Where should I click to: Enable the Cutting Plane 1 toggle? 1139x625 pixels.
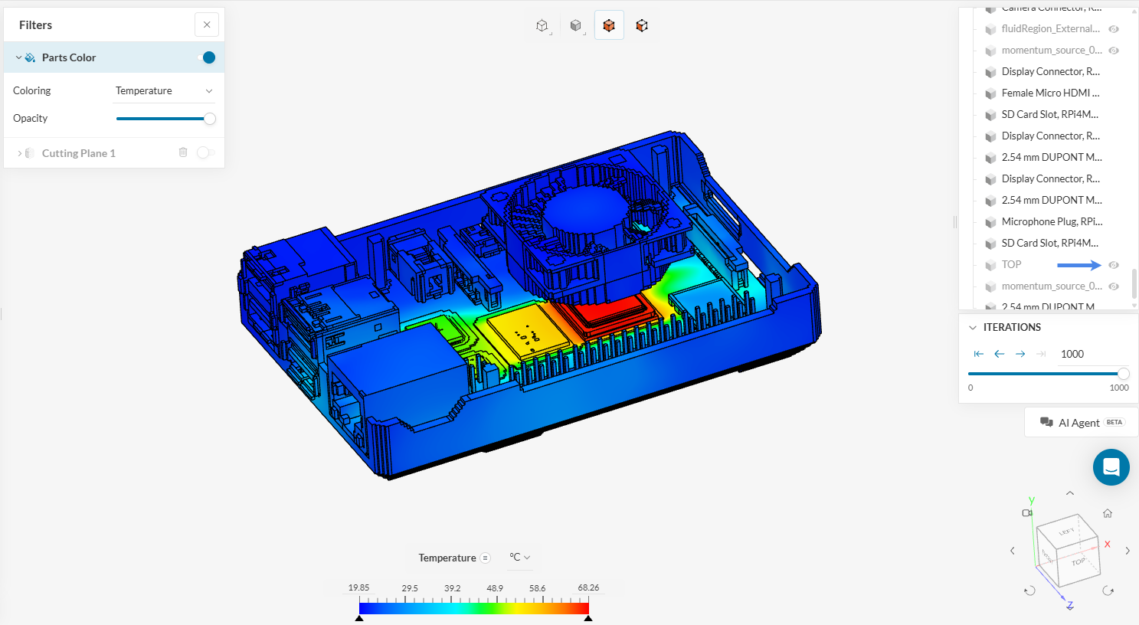click(x=205, y=152)
